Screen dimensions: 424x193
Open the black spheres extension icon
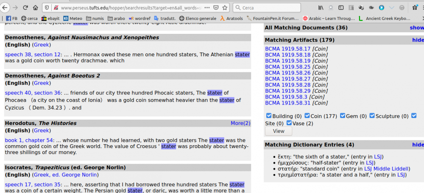click(361, 8)
